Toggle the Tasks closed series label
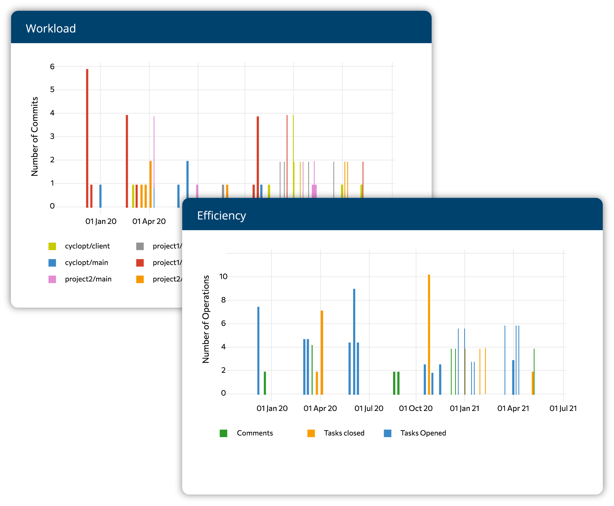This screenshot has width=614, height=506. pos(344,433)
